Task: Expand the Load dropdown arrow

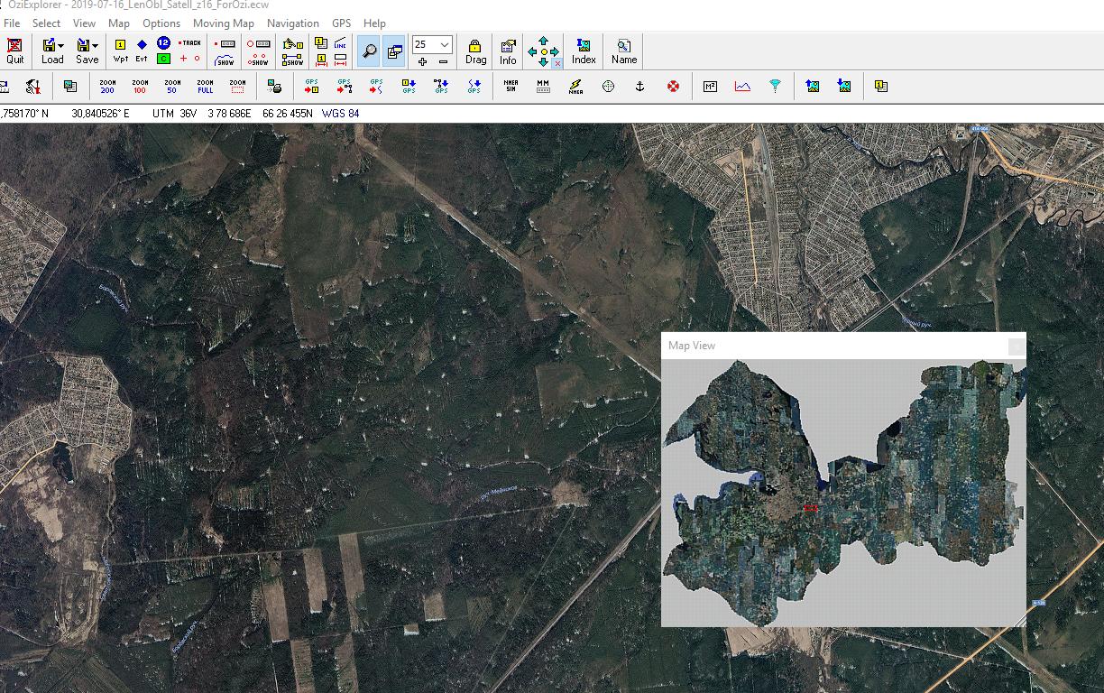Action: click(61, 46)
